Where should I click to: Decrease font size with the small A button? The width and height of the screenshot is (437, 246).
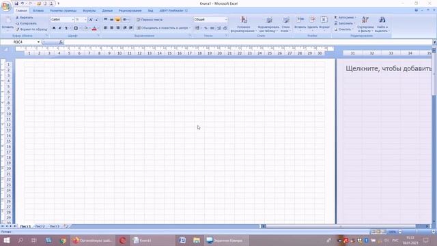97,20
